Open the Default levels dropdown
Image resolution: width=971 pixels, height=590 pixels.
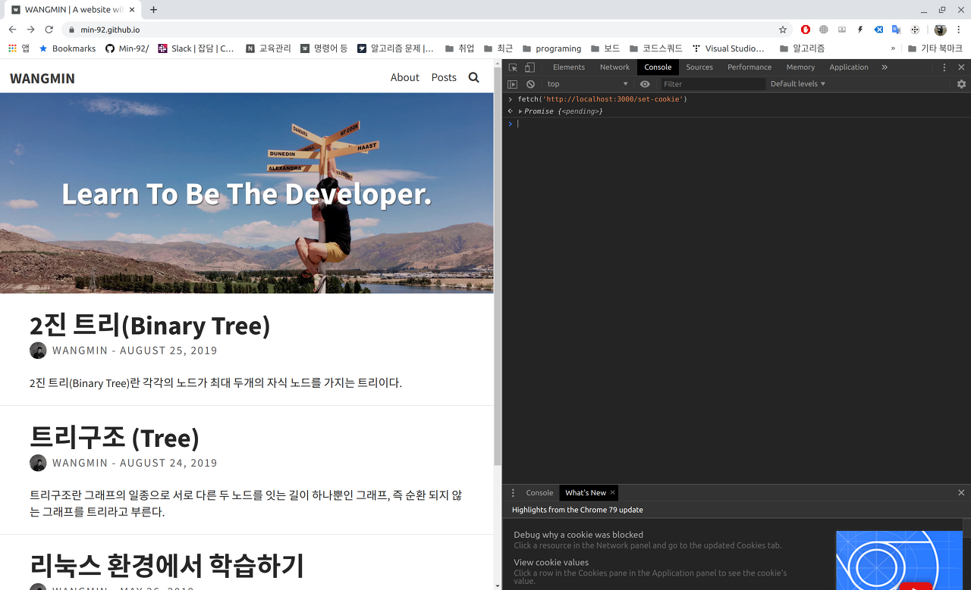[x=798, y=84]
